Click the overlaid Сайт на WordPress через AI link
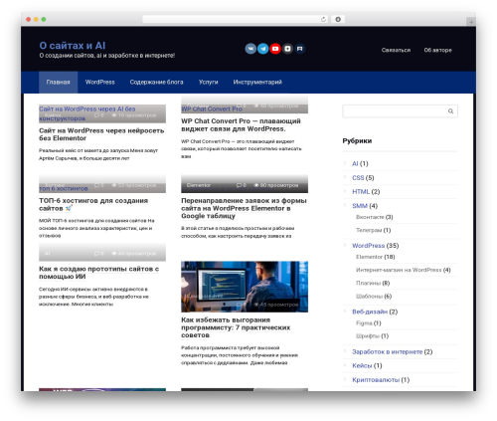This screenshot has width=497, height=421. (x=86, y=113)
